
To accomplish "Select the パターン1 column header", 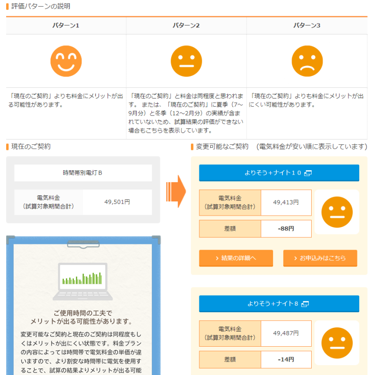I will pos(66,25).
